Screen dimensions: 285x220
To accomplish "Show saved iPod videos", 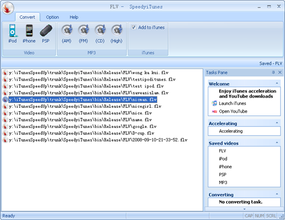I will click(223, 159).
